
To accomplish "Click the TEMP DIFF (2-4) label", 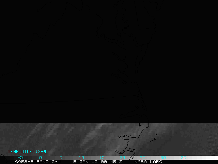I will coord(28,151).
